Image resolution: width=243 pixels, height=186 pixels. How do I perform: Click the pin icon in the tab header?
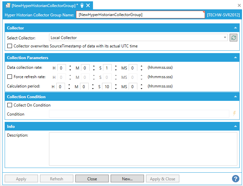point(82,5)
